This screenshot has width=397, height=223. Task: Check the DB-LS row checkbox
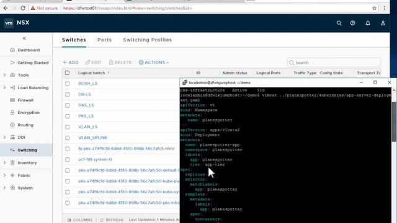(x=68, y=95)
